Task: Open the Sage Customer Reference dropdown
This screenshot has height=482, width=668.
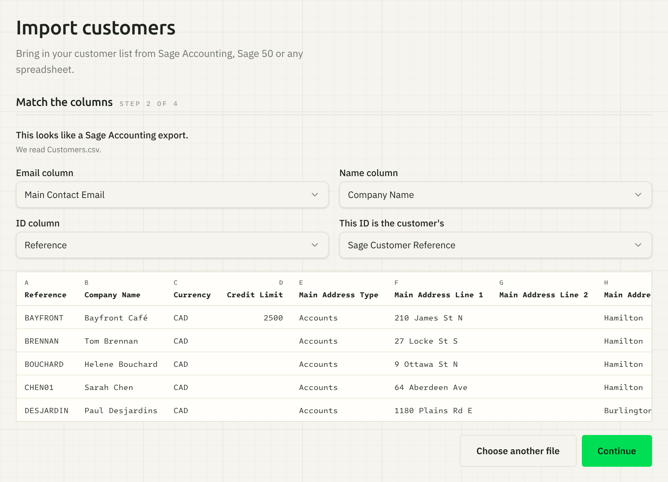Action: coord(495,245)
